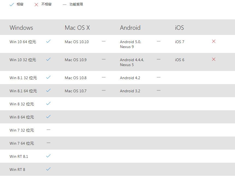
Task: Click the dash icon beside Win 7 64 位元
Action: 48,143
